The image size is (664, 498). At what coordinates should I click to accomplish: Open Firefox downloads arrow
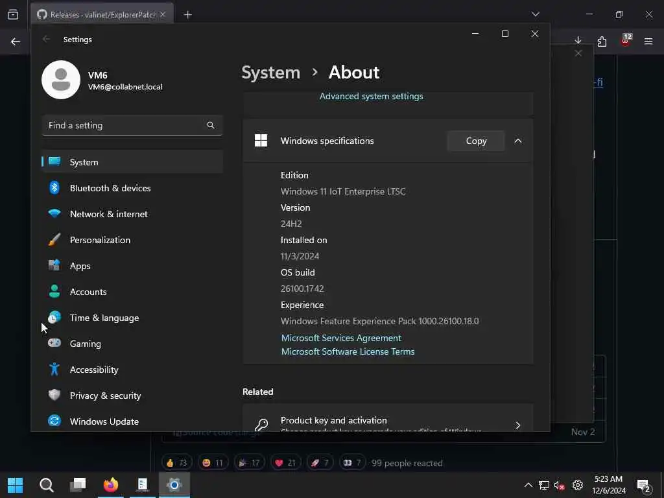click(x=578, y=40)
